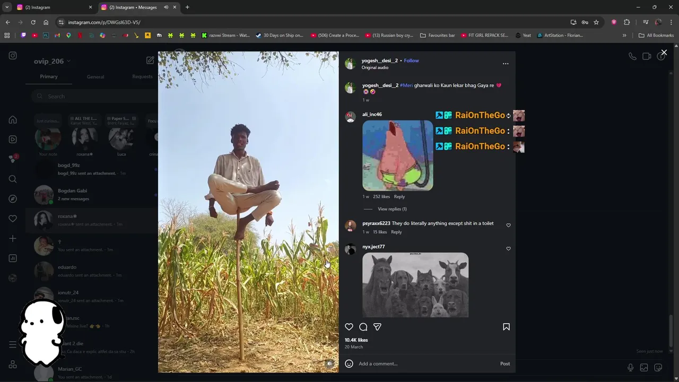The height and width of the screenshot is (382, 679).
Task: Open Instagram home from sidebar
Action: (x=13, y=119)
